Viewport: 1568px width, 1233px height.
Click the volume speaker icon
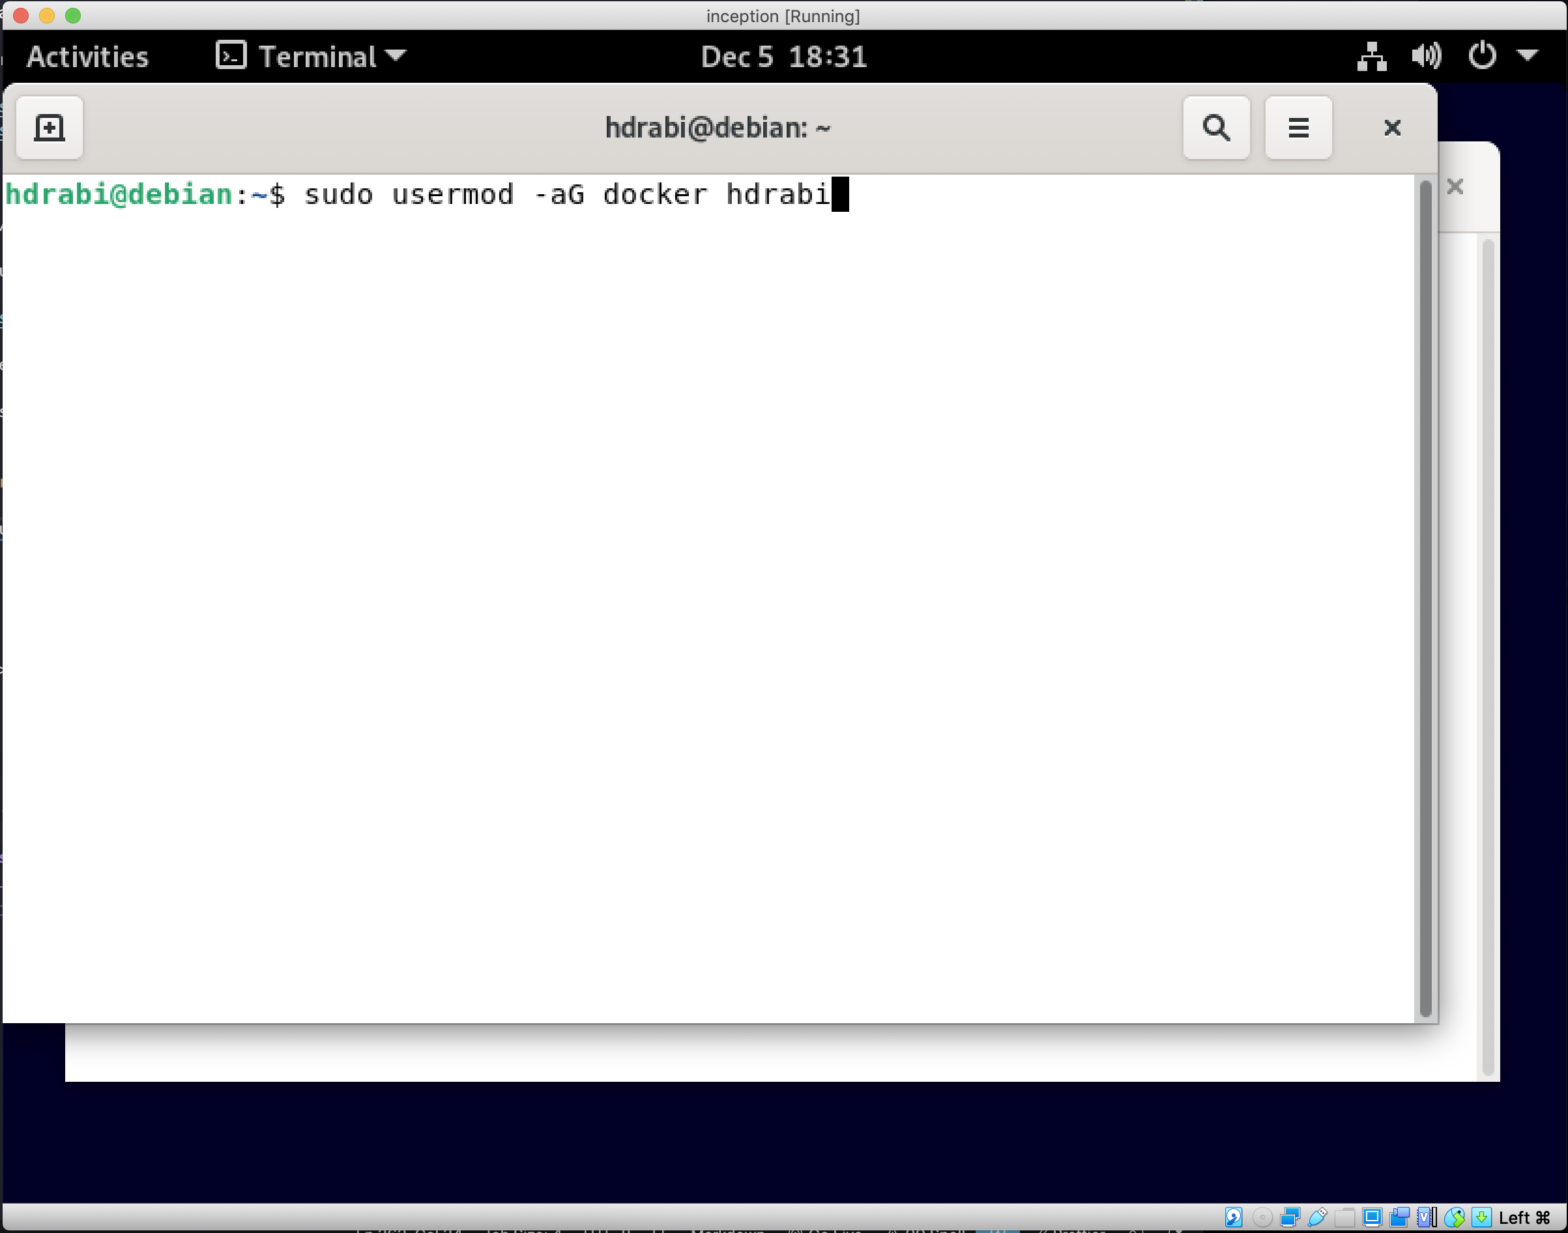click(1426, 56)
